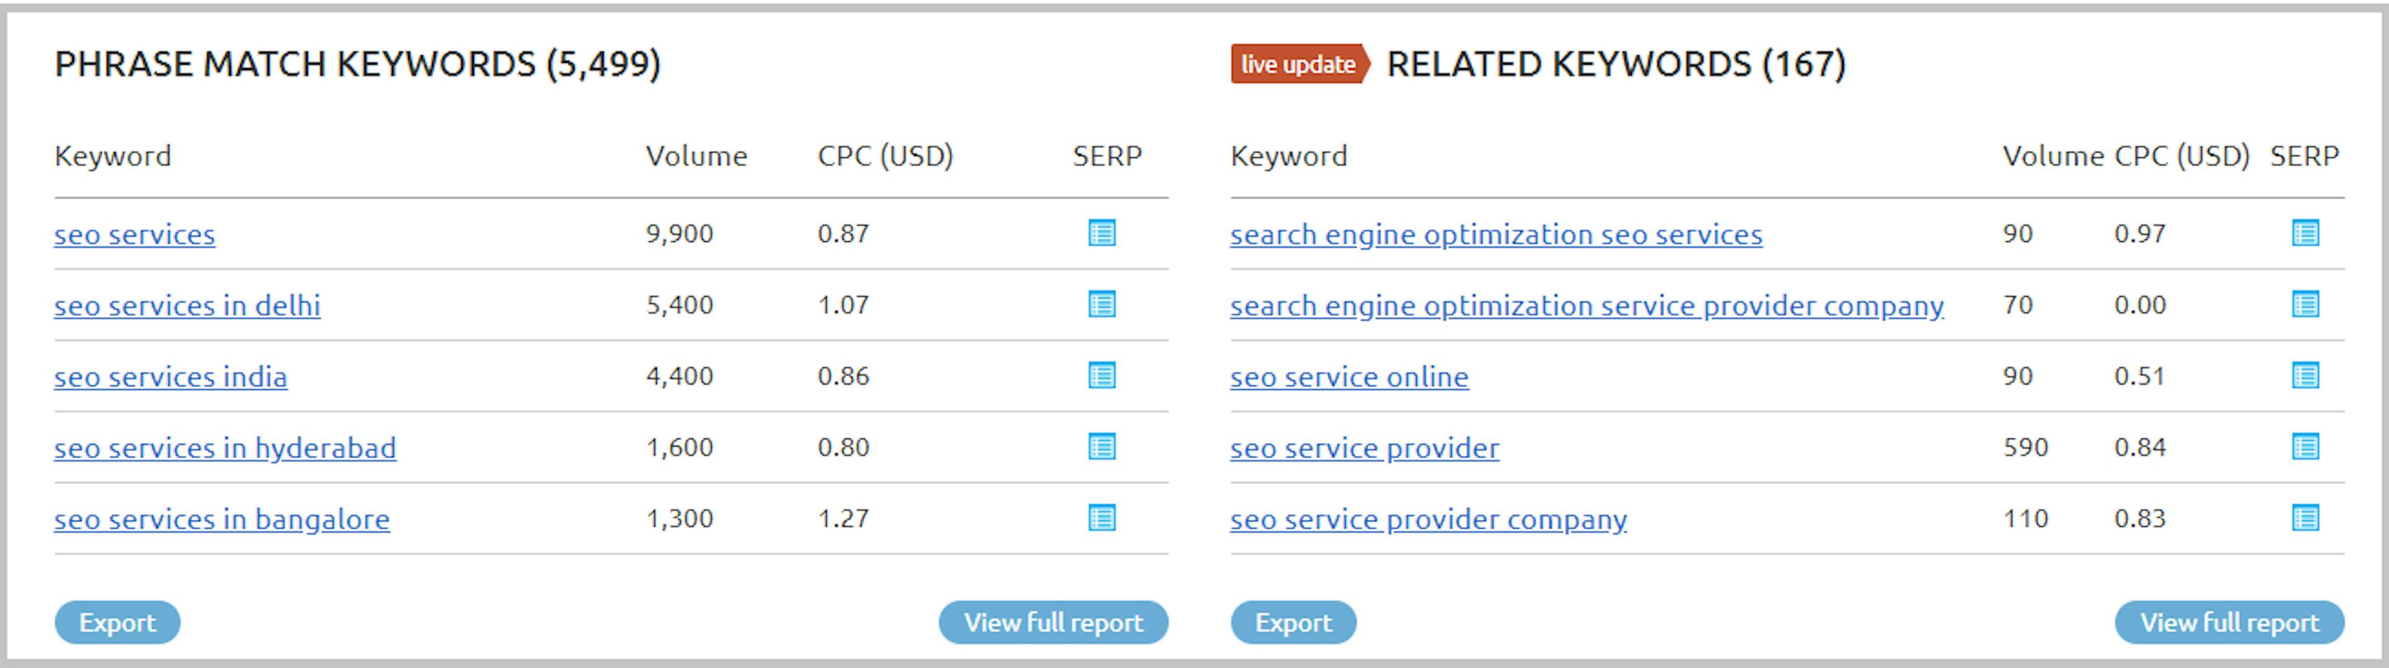Open SERP icon for 'seo services' row
The width and height of the screenshot is (2389, 668).
coord(1101,233)
